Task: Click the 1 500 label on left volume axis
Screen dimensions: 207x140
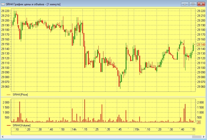Action: coord(6,107)
